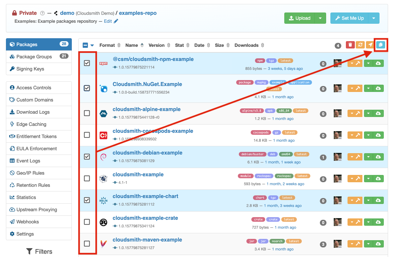The image size is (394, 257).
Task: Download the npm example via cloud icon
Action: (x=378, y=63)
